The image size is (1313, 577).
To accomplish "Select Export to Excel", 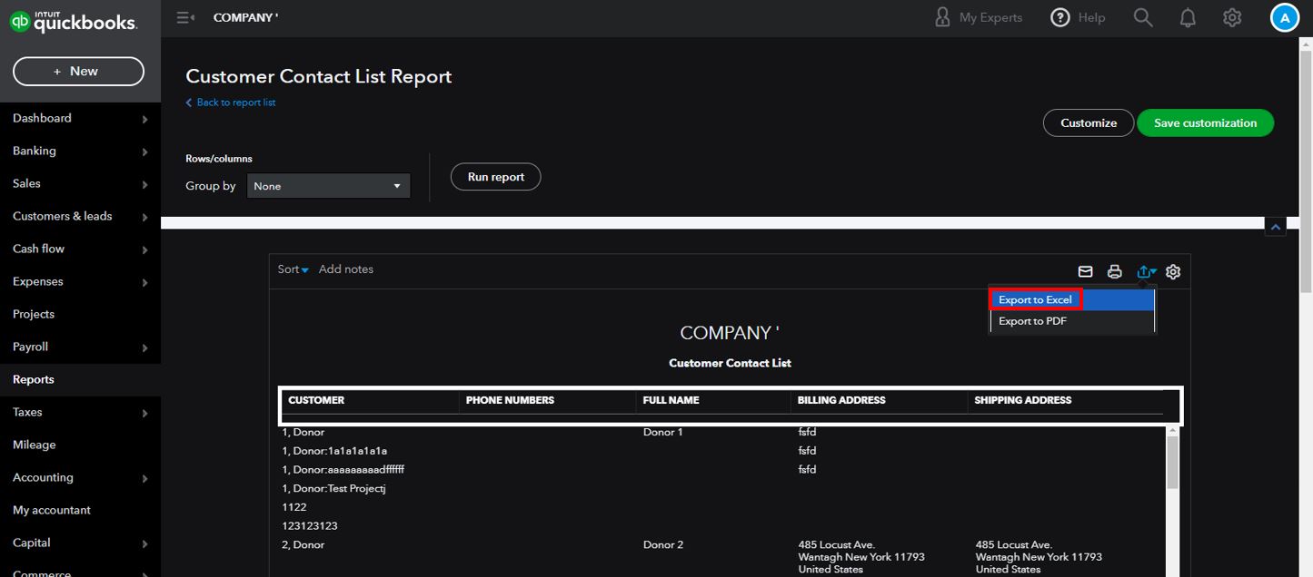I will tap(1035, 299).
